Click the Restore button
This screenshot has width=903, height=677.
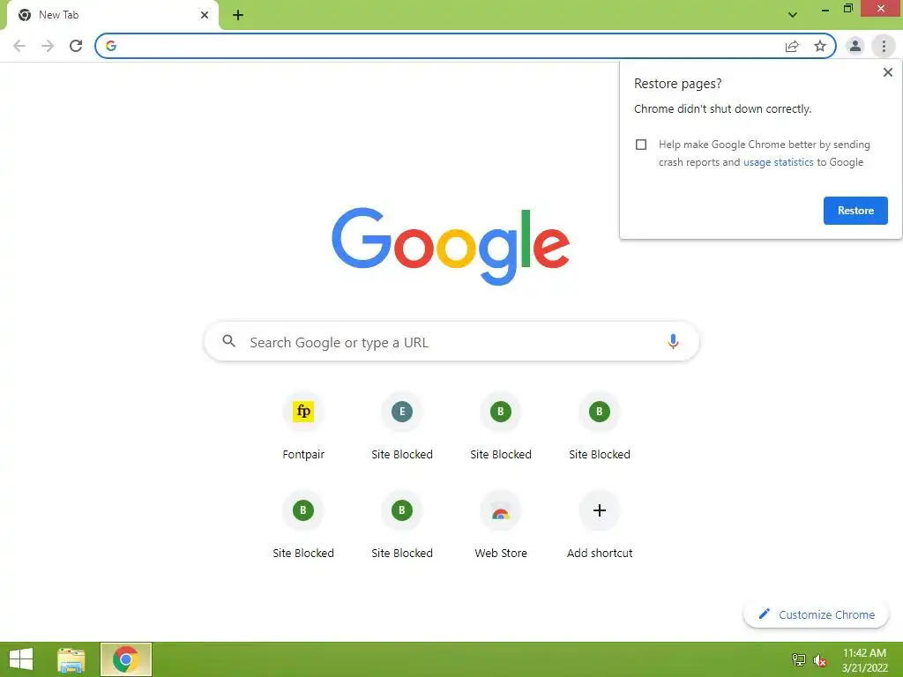855,211
